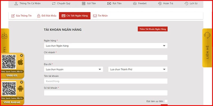The image size is (213, 106).
Task: Click the Lịch Sử clock icon
Action: [186, 3]
